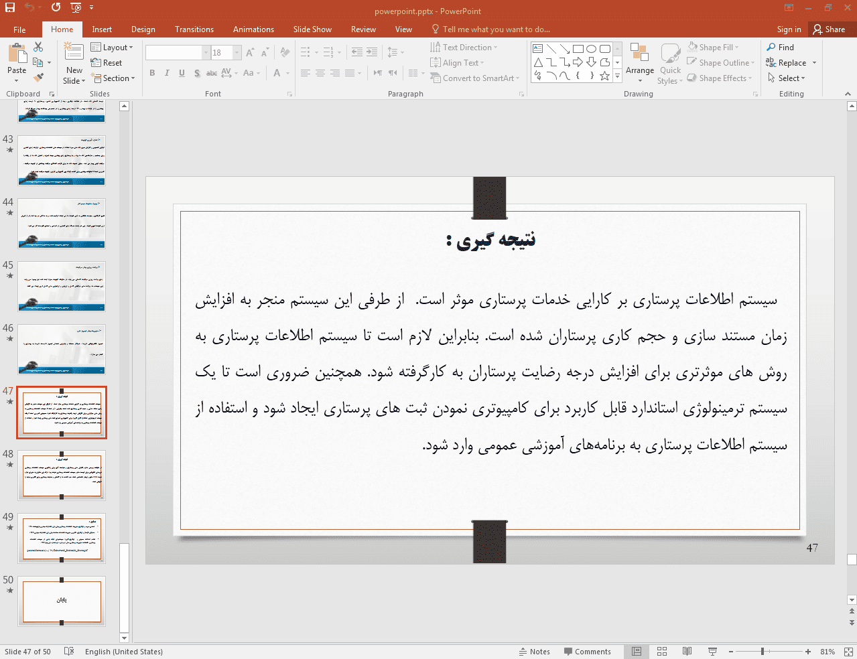The height and width of the screenshot is (659, 857).
Task: Increase list indent level icon
Action: point(372,52)
